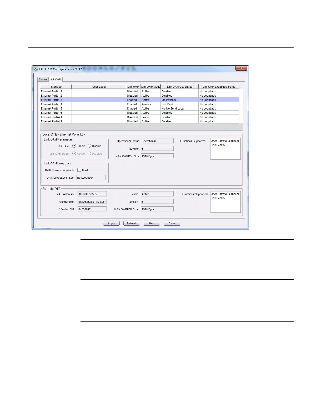Viewport: 322px width, 416px height.
Task: Click the Remote DTE Revision field
Action: [x=157, y=202]
